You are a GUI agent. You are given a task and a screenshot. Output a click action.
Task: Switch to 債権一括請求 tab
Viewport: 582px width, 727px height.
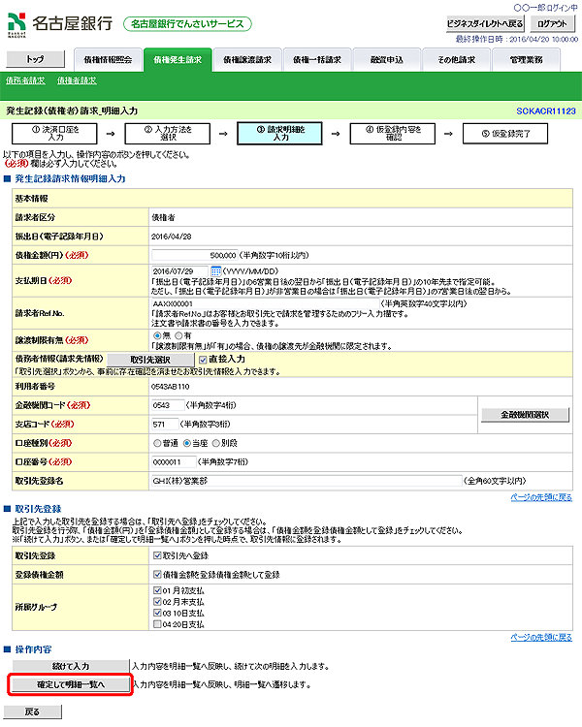point(317,60)
